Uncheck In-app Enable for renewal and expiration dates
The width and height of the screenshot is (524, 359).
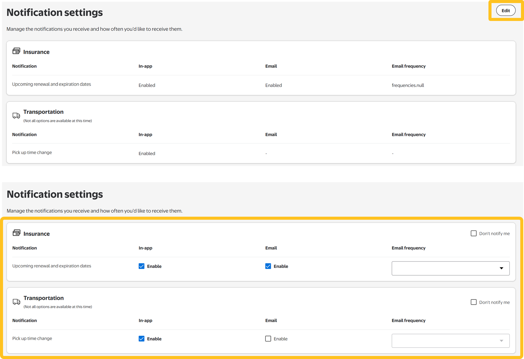(141, 266)
